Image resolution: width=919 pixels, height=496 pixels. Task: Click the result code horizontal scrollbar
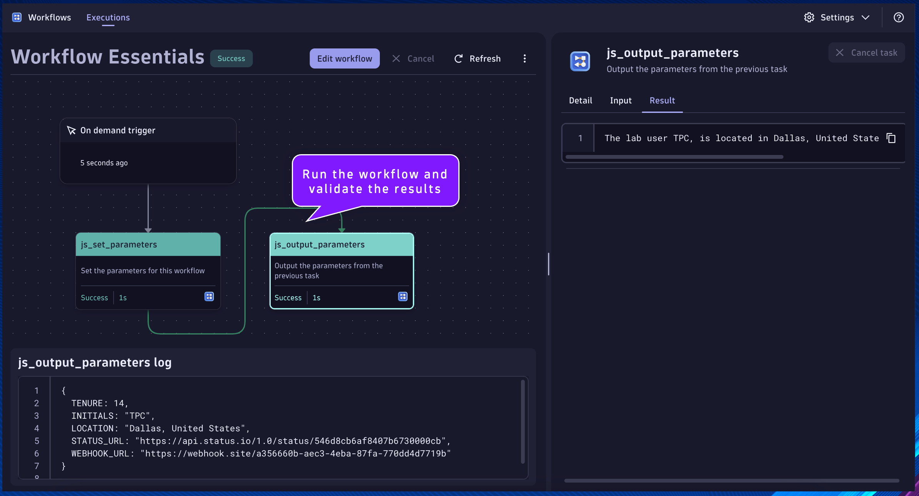[x=674, y=157]
